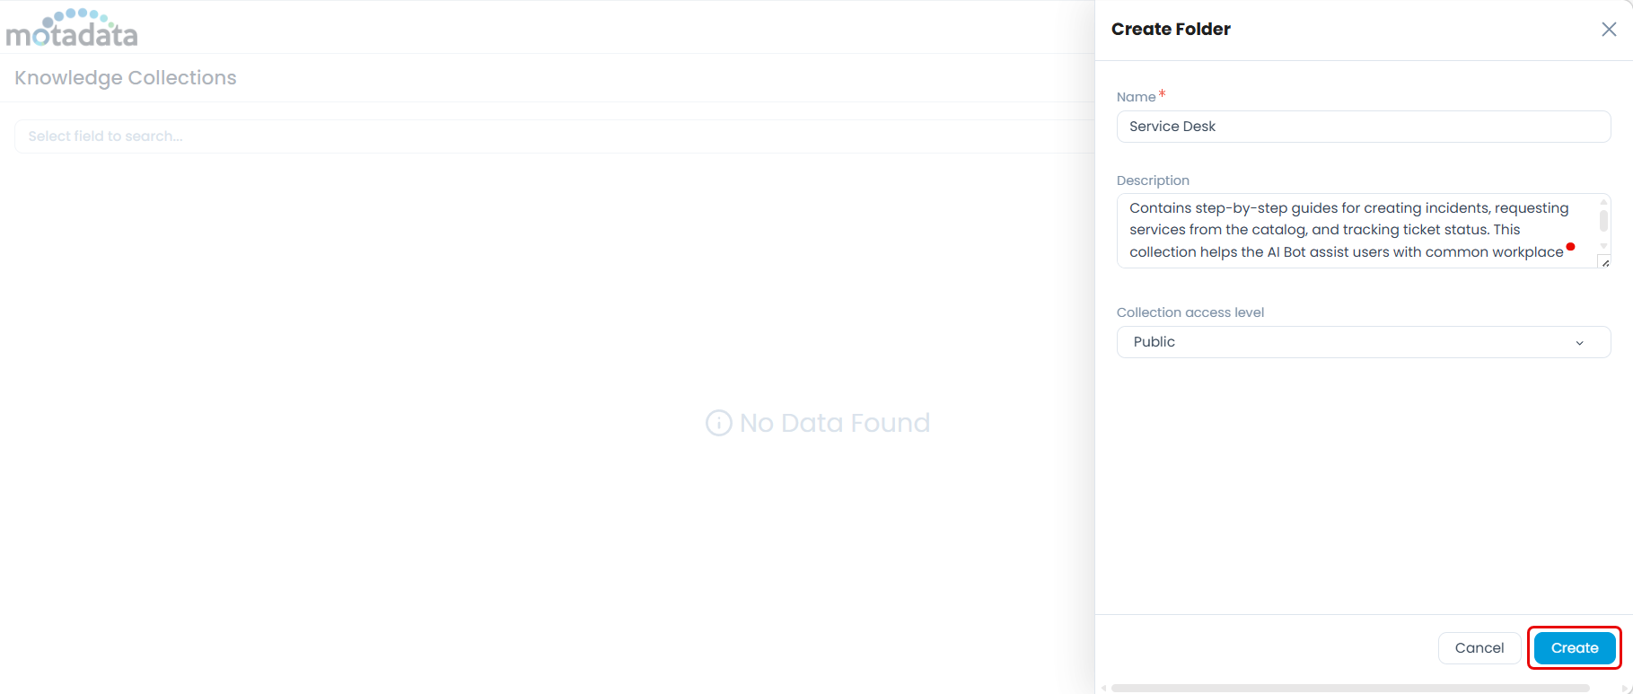1633x694 pixels.
Task: Click the red dot in the Description text
Action: 1570,247
